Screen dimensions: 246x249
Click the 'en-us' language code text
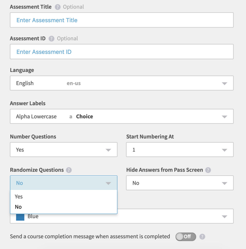click(x=74, y=83)
